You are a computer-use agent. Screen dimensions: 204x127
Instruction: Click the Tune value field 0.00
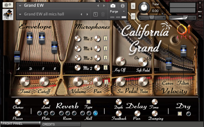(155, 11)
